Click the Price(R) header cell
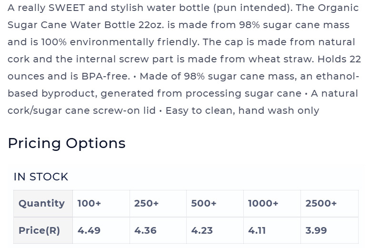This screenshot has height=248, width=370. pyautogui.click(x=43, y=230)
